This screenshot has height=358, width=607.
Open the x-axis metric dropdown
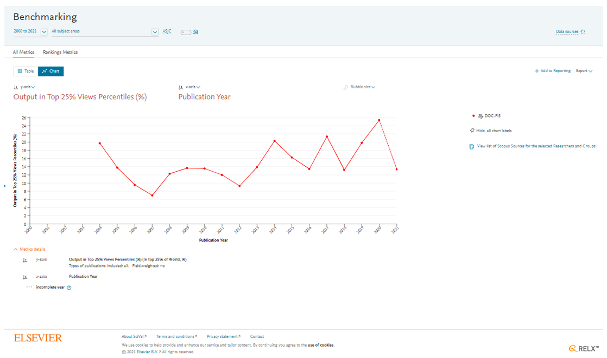pyautogui.click(x=193, y=87)
